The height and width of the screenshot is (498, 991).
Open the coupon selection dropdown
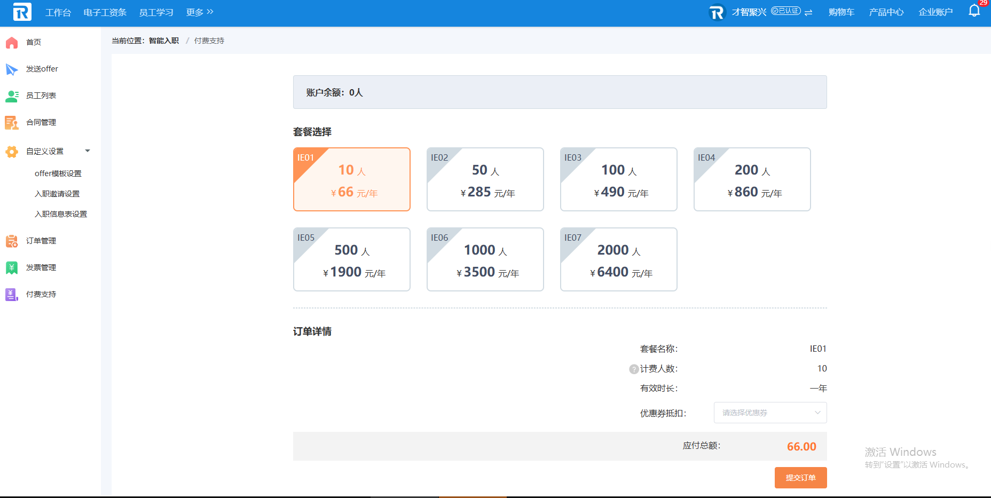click(770, 413)
